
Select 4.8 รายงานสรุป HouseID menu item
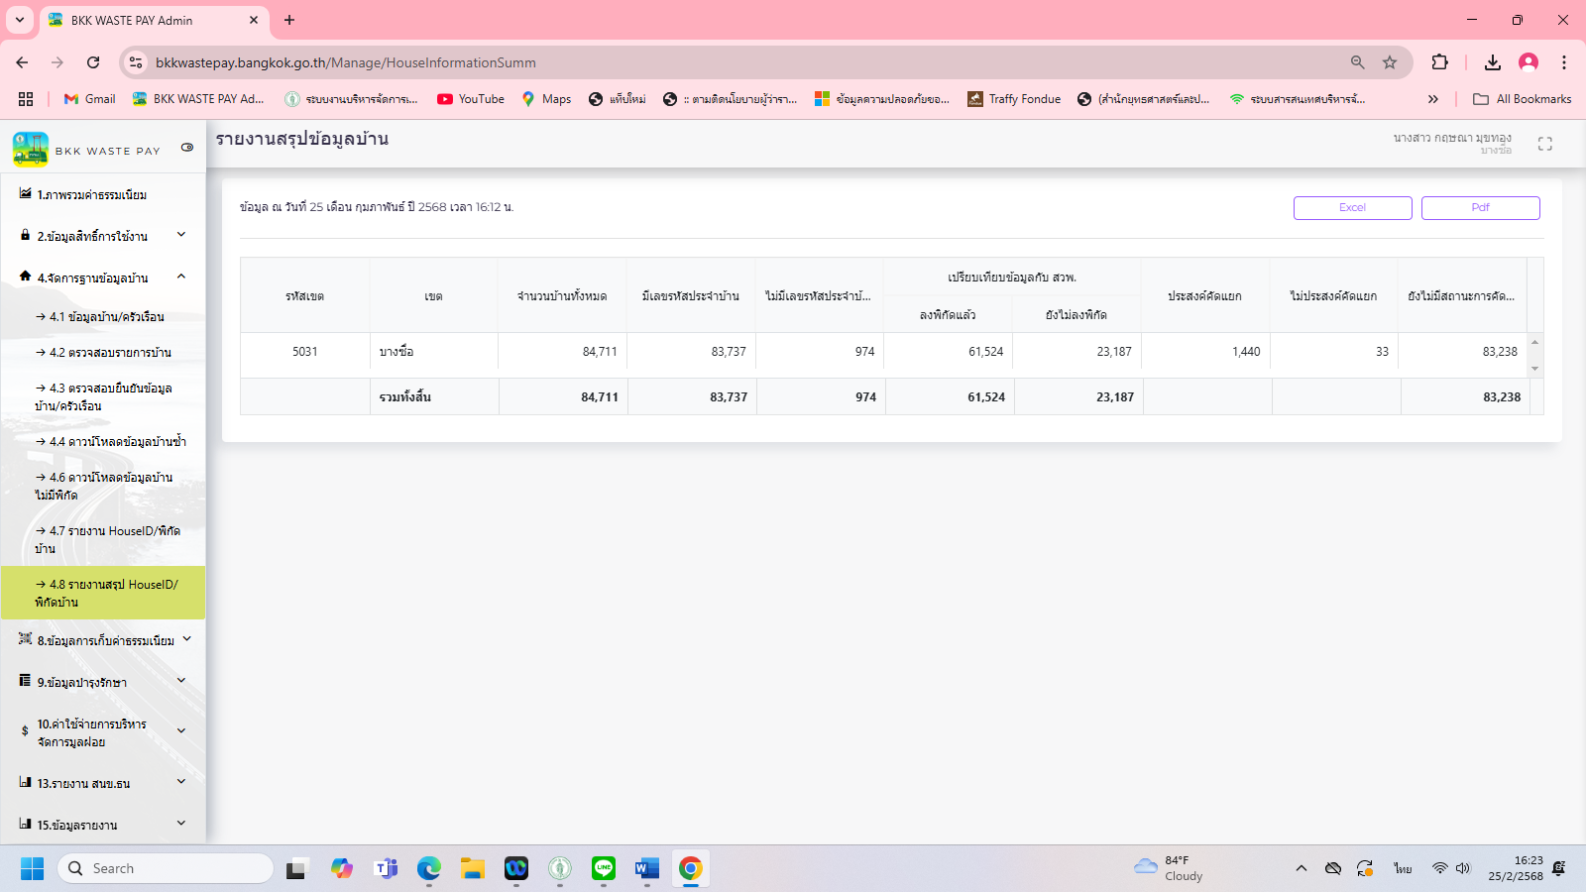pos(106,593)
